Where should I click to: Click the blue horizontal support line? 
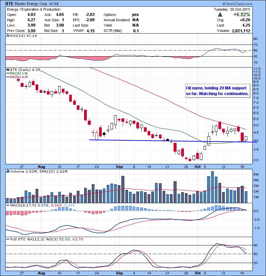pos(173,141)
